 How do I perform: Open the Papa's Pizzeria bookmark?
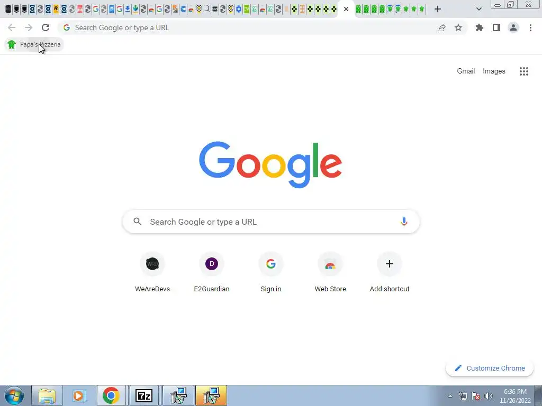34,44
